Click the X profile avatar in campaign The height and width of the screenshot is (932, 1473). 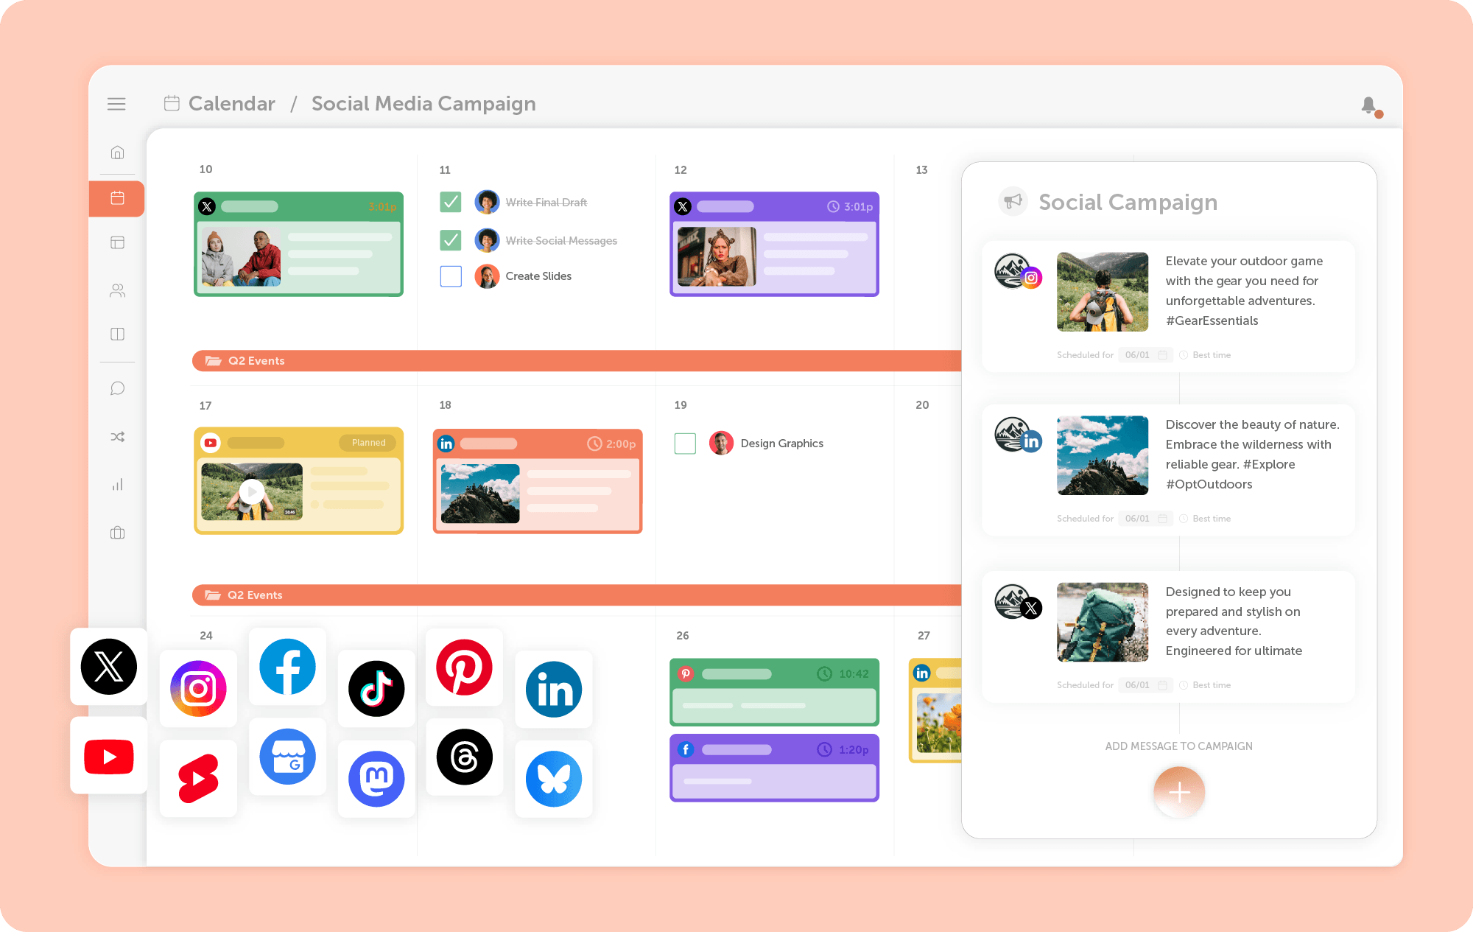click(x=1017, y=602)
